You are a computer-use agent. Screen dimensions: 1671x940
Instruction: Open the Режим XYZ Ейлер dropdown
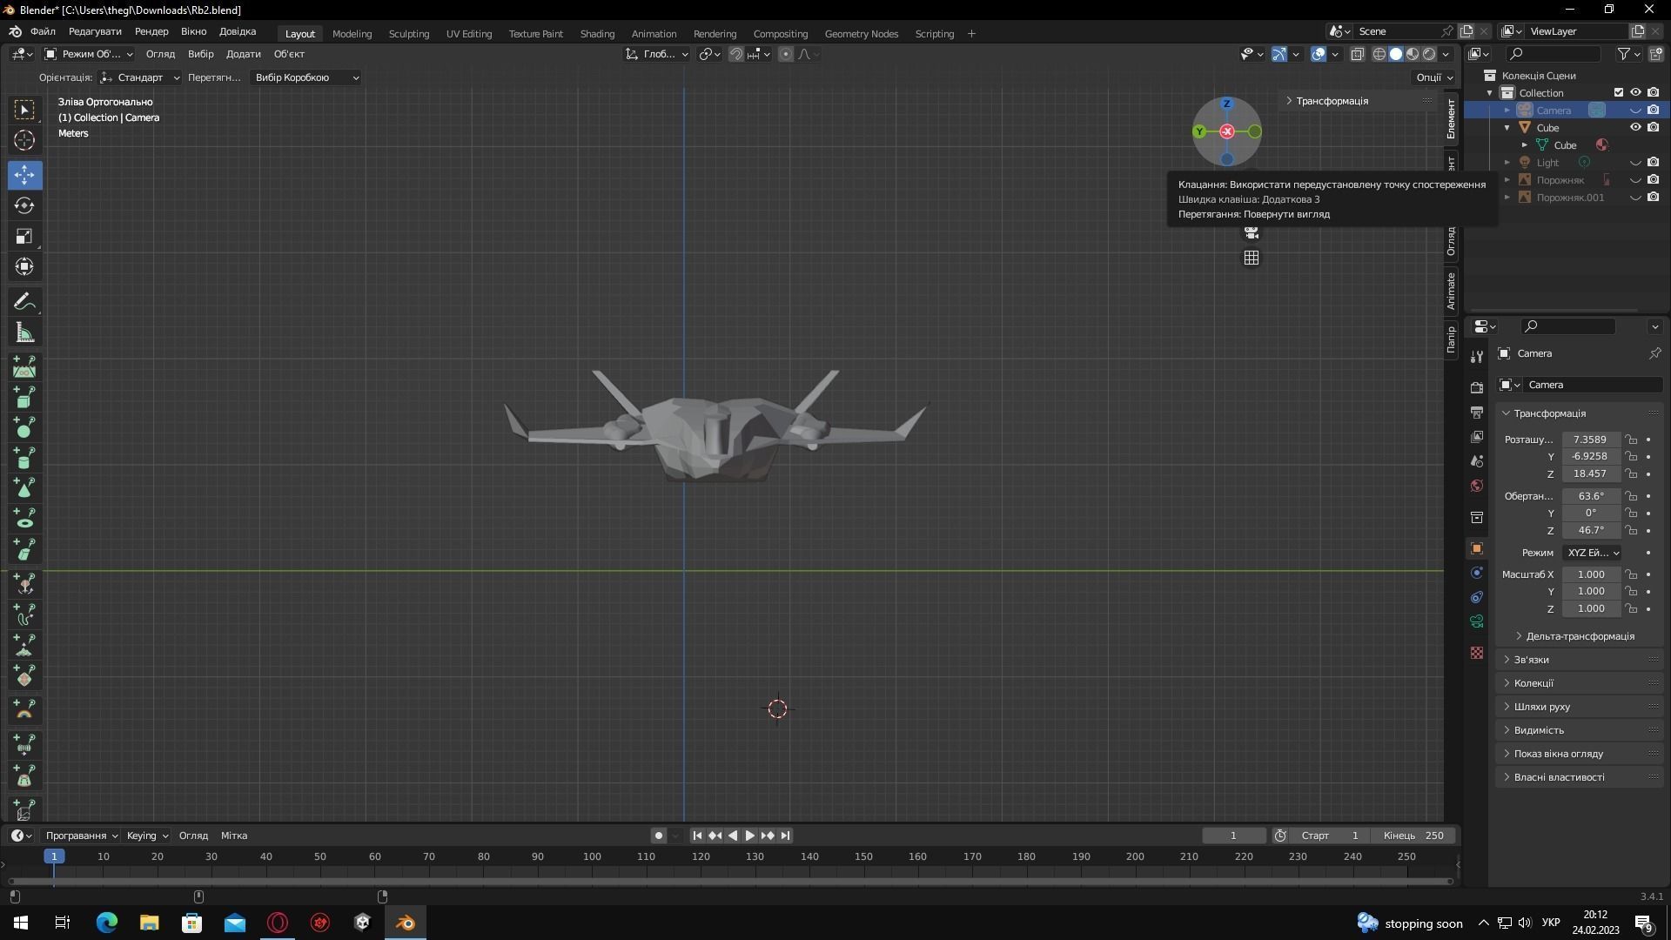point(1591,553)
